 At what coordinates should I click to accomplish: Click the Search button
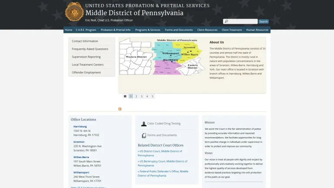pos(264,21)
